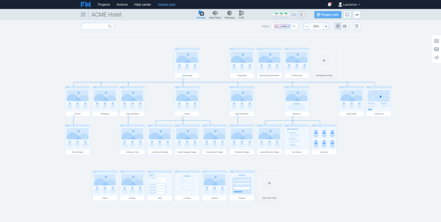The image size is (441, 222).
Task: Collapse children under About us
Action: pos(292,116)
